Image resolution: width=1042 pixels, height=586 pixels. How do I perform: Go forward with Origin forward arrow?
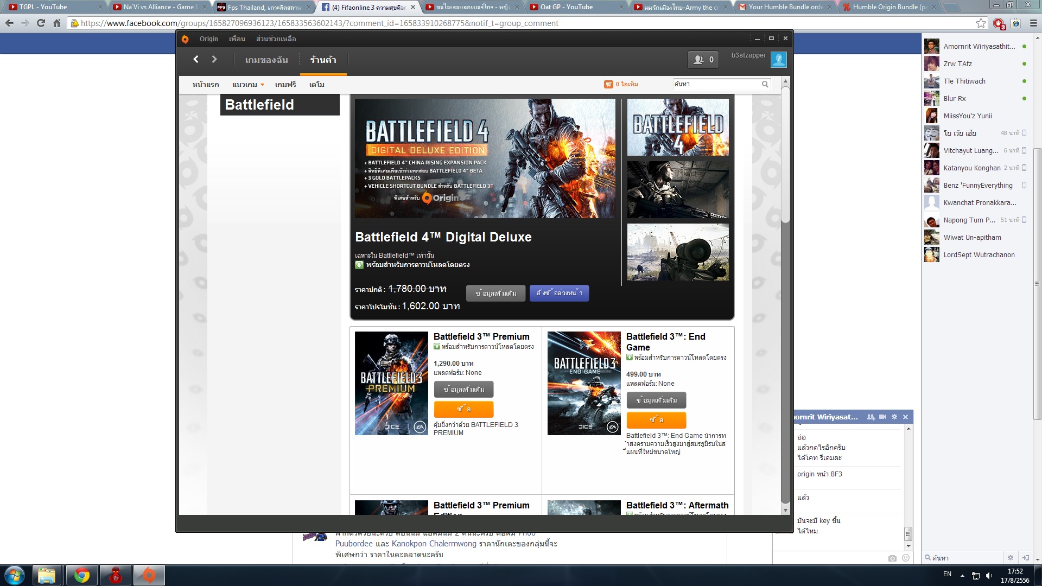(x=214, y=60)
